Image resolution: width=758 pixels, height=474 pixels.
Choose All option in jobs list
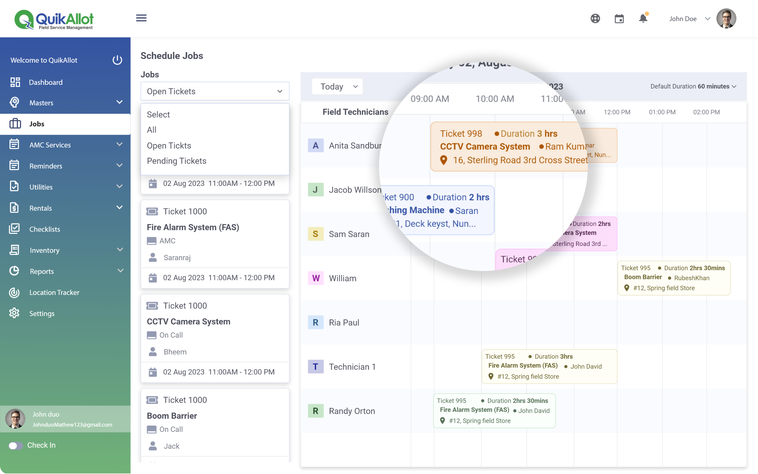[x=152, y=130]
